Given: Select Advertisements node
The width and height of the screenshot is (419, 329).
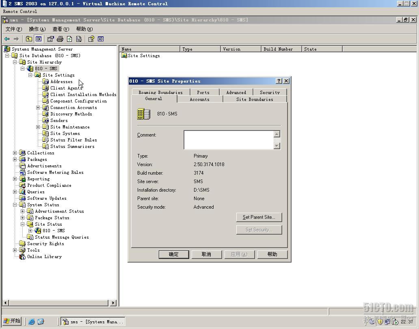Looking at the screenshot, I should (x=44, y=166).
